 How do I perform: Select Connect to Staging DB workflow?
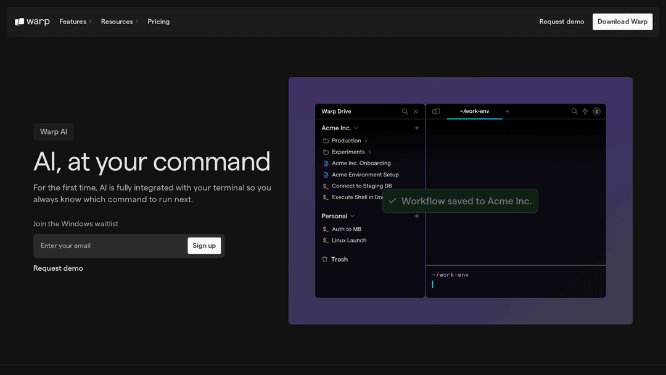coord(362,186)
